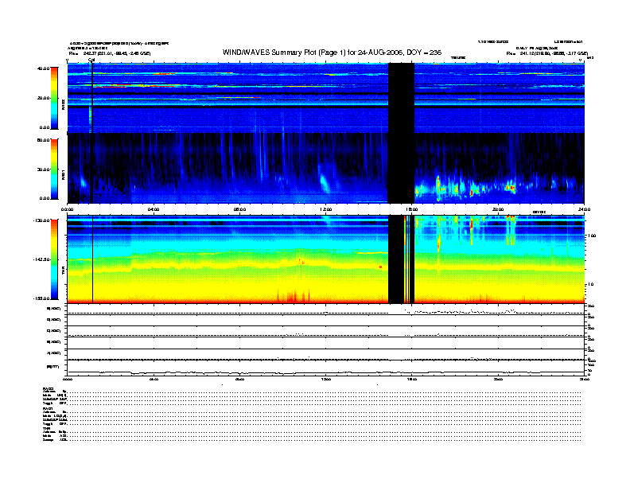This screenshot has height=487, width=630.
Task: Click the black data gap in TNR panel
Action: click(x=396, y=259)
